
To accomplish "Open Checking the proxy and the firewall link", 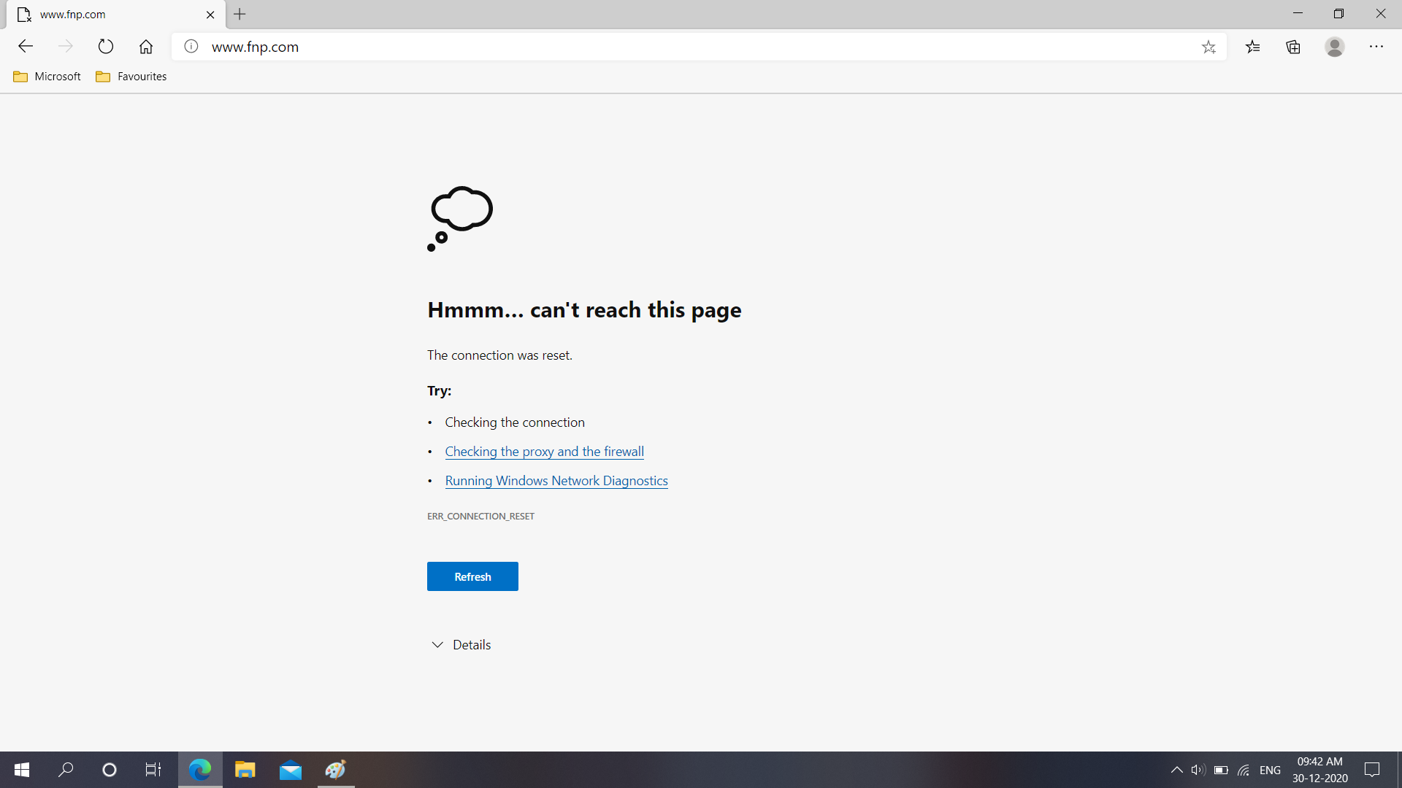I will [544, 451].
